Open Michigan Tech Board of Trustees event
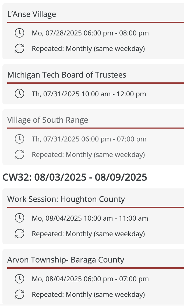The height and width of the screenshot is (306, 184). tap(67, 75)
